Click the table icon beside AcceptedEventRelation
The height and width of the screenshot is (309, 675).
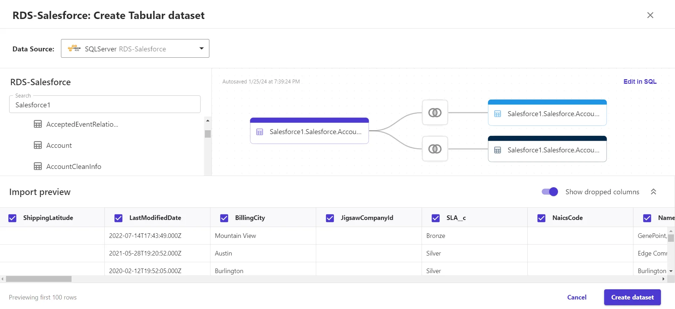pyautogui.click(x=38, y=124)
